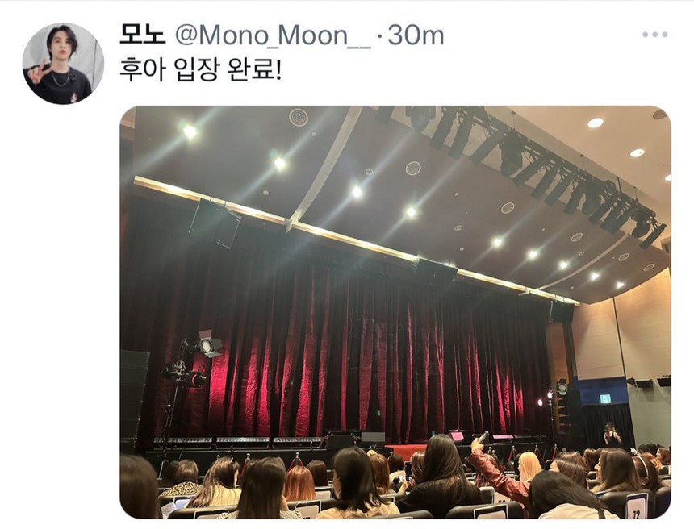Click the hanging speaker above the curtain
This screenshot has height=529, width=694.
[x=215, y=223]
